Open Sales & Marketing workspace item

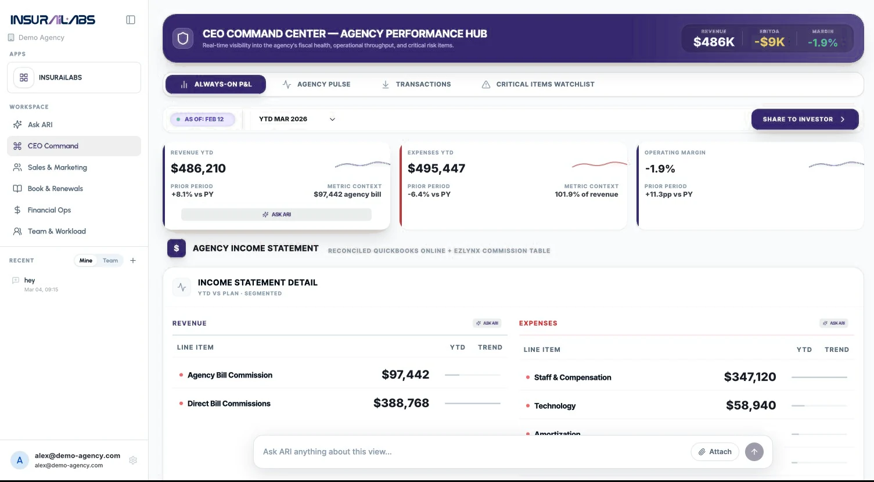point(74,167)
